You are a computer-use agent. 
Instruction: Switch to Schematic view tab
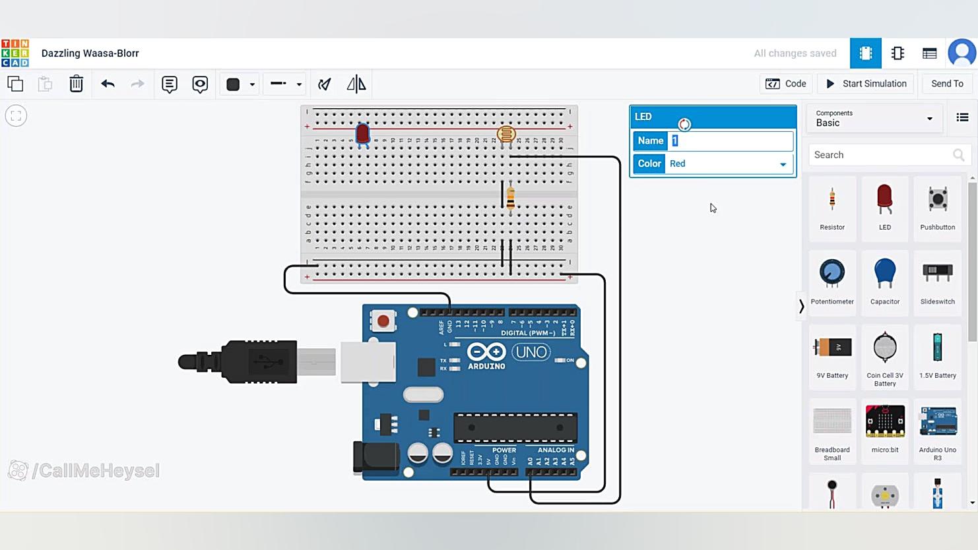pos(897,53)
